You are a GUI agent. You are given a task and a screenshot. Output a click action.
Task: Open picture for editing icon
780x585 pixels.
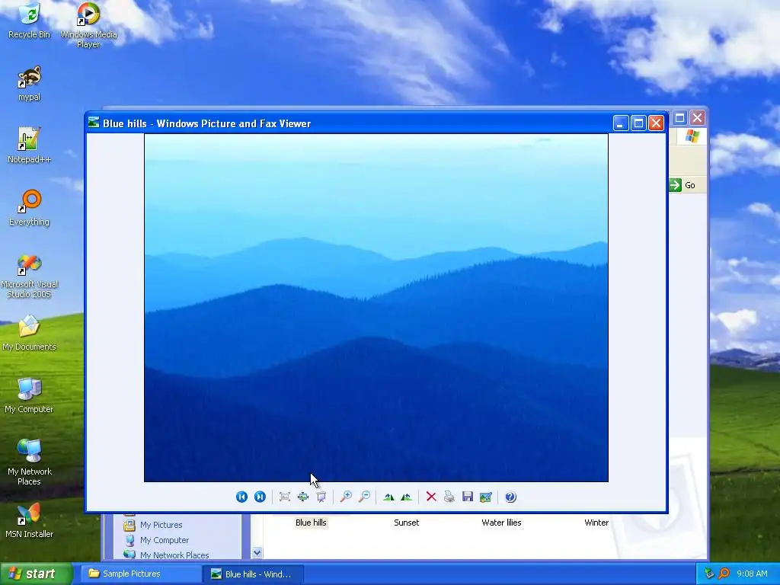click(x=486, y=497)
